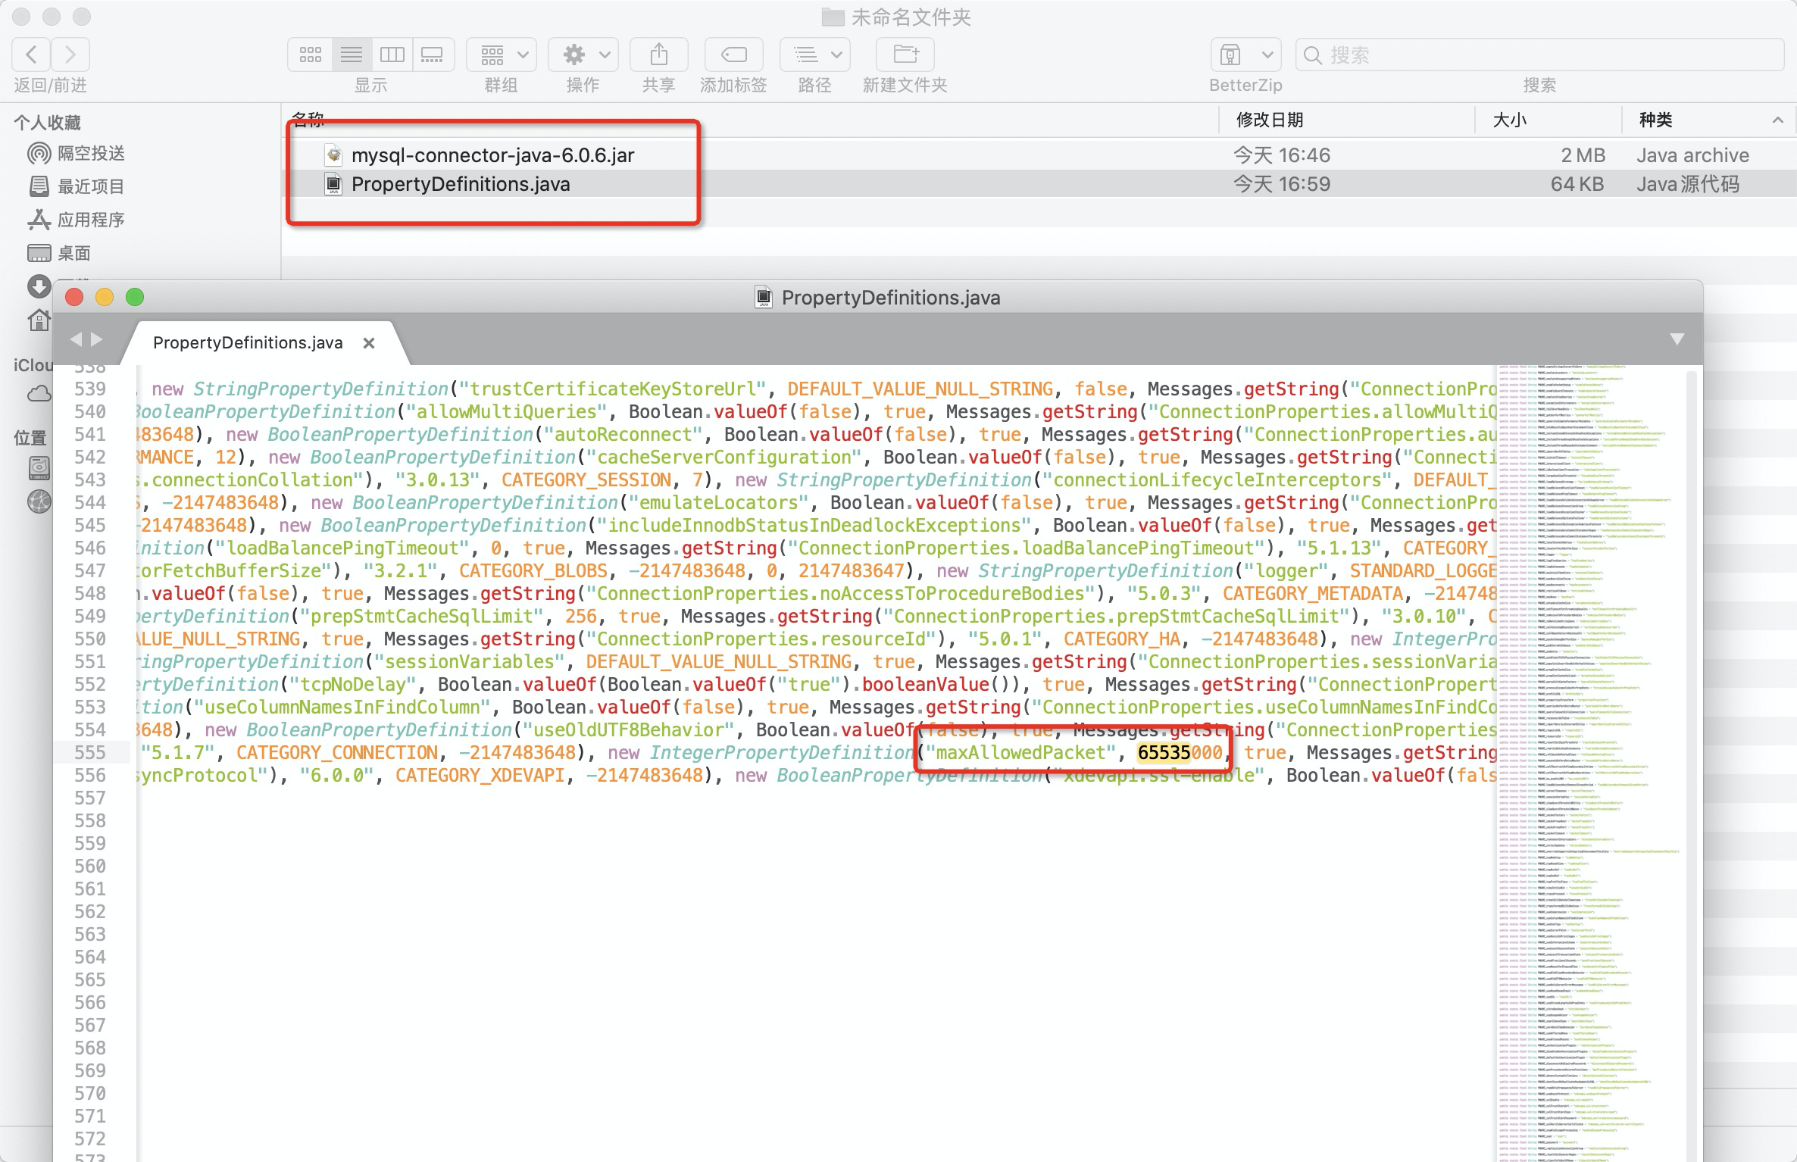The height and width of the screenshot is (1162, 1797).
Task: Sort by kind column header
Action: pos(1655,120)
